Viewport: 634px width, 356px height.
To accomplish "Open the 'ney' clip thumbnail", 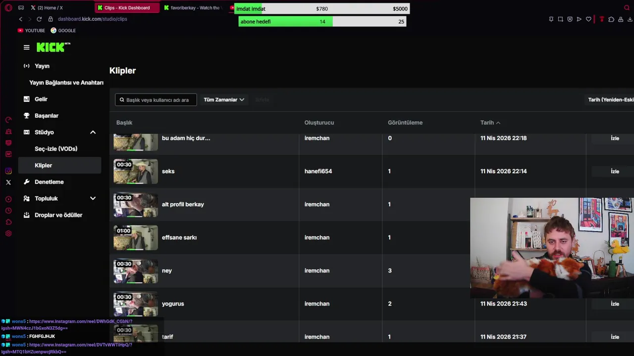I will coord(136,271).
